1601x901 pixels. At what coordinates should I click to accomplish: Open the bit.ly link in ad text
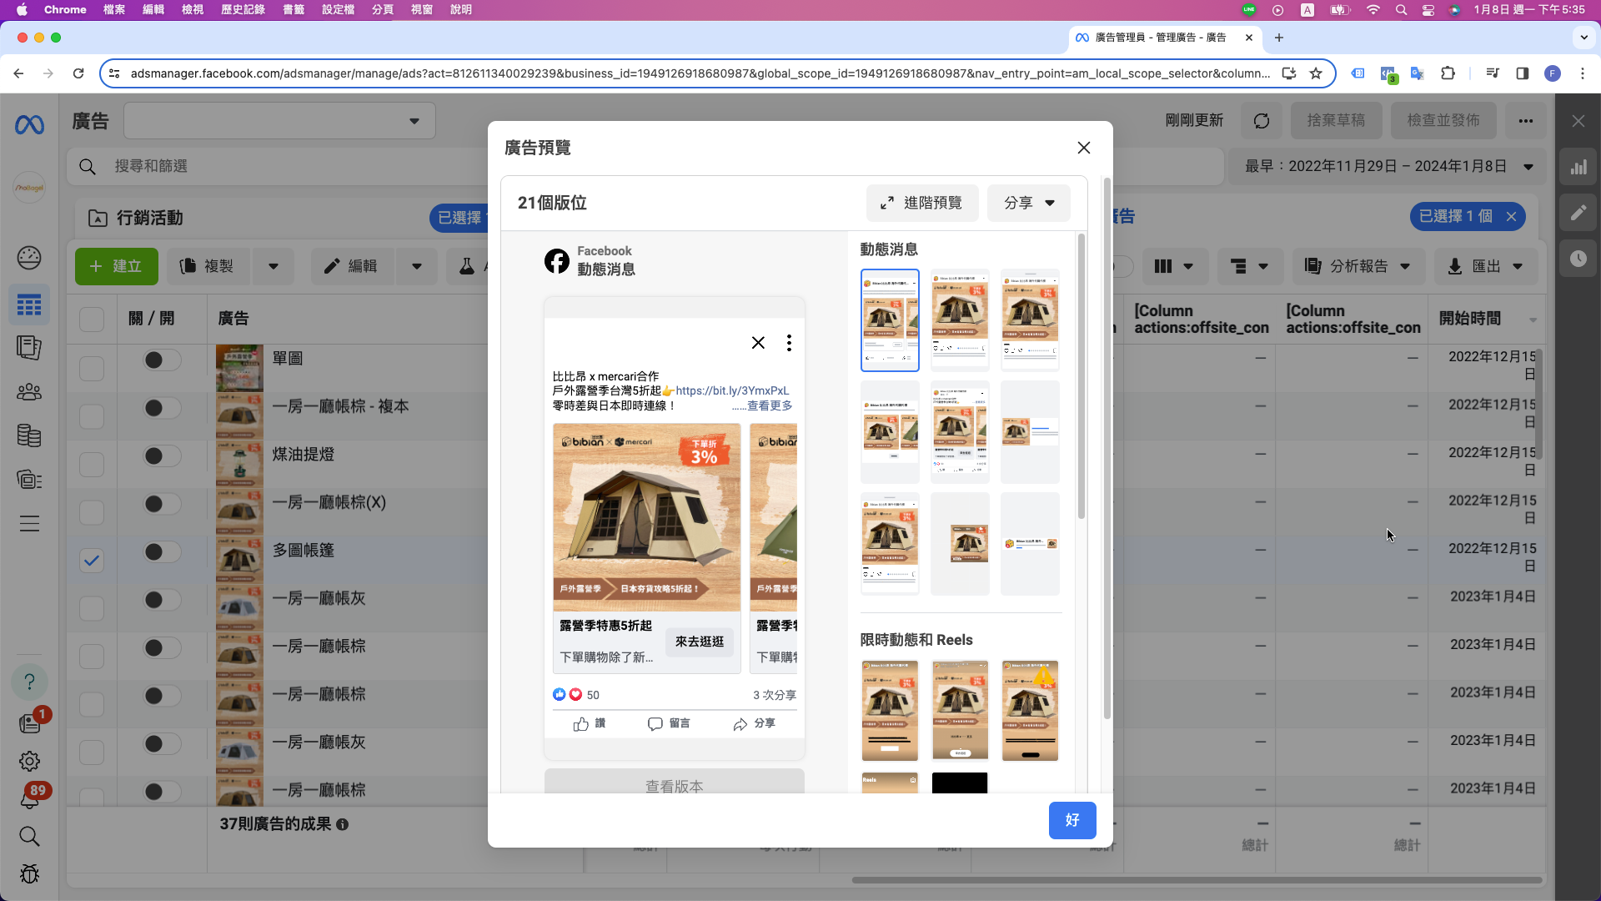coord(732,390)
